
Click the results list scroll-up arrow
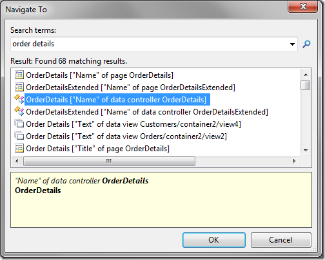coord(306,75)
